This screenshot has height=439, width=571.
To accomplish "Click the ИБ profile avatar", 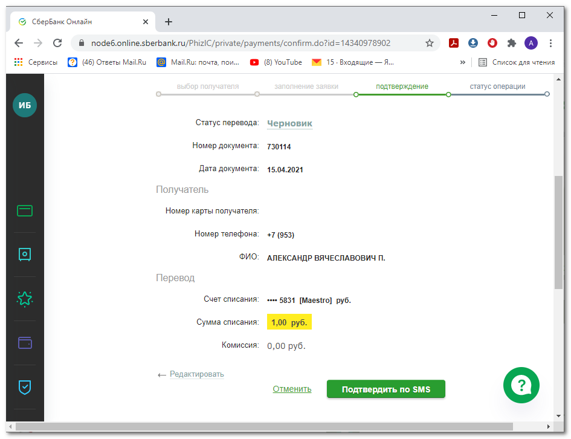I will coord(25,106).
